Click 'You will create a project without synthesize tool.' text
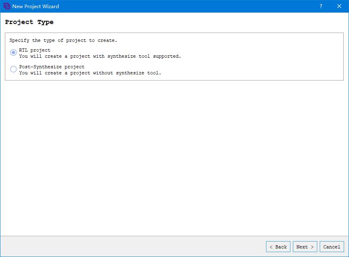This screenshot has height=257, width=349. pyautogui.click(x=90, y=73)
